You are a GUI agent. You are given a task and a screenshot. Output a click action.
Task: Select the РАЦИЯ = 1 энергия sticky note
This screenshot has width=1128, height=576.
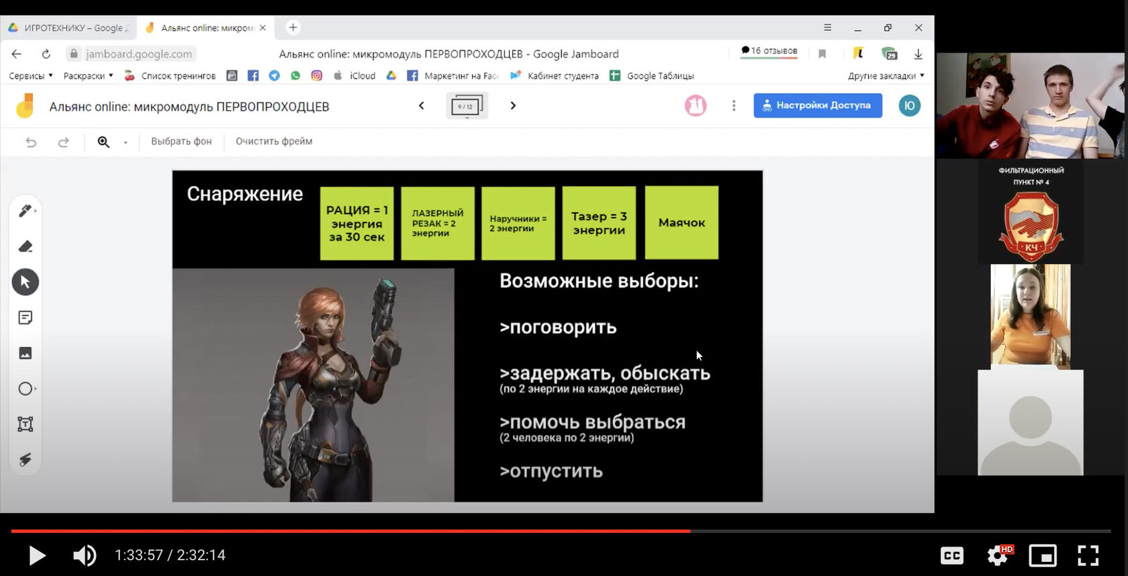(x=357, y=223)
